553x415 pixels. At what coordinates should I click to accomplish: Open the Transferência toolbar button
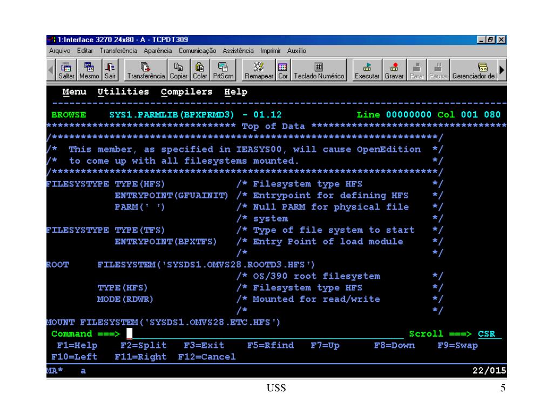click(146, 70)
